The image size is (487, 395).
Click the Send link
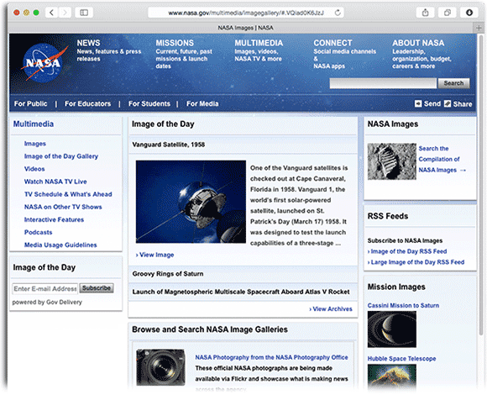click(x=432, y=103)
